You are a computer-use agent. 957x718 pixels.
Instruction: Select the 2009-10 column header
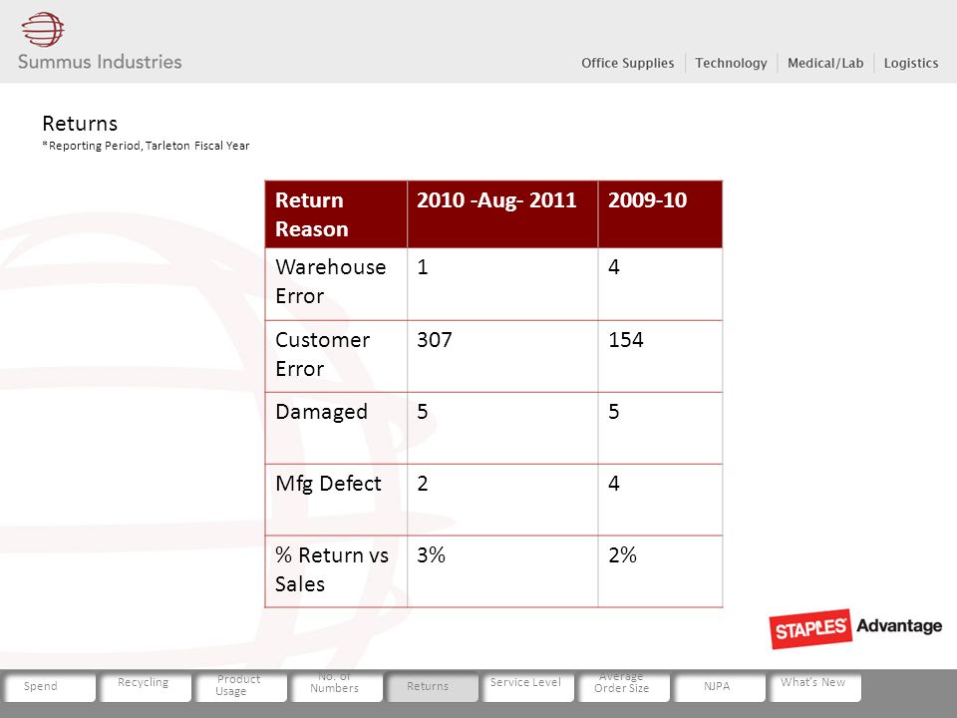tap(660, 214)
